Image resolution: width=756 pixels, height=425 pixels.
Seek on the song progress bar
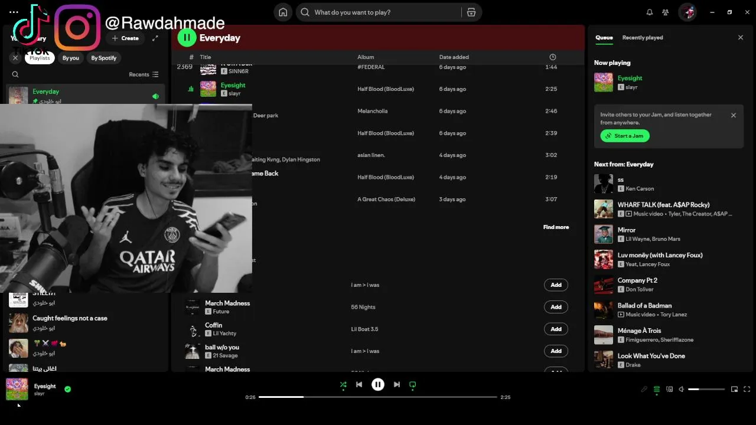coord(378,397)
